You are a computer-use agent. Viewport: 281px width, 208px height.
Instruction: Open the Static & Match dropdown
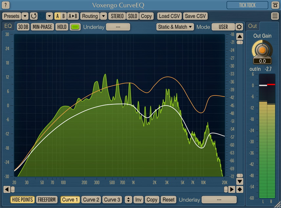pyautogui.click(x=175, y=27)
